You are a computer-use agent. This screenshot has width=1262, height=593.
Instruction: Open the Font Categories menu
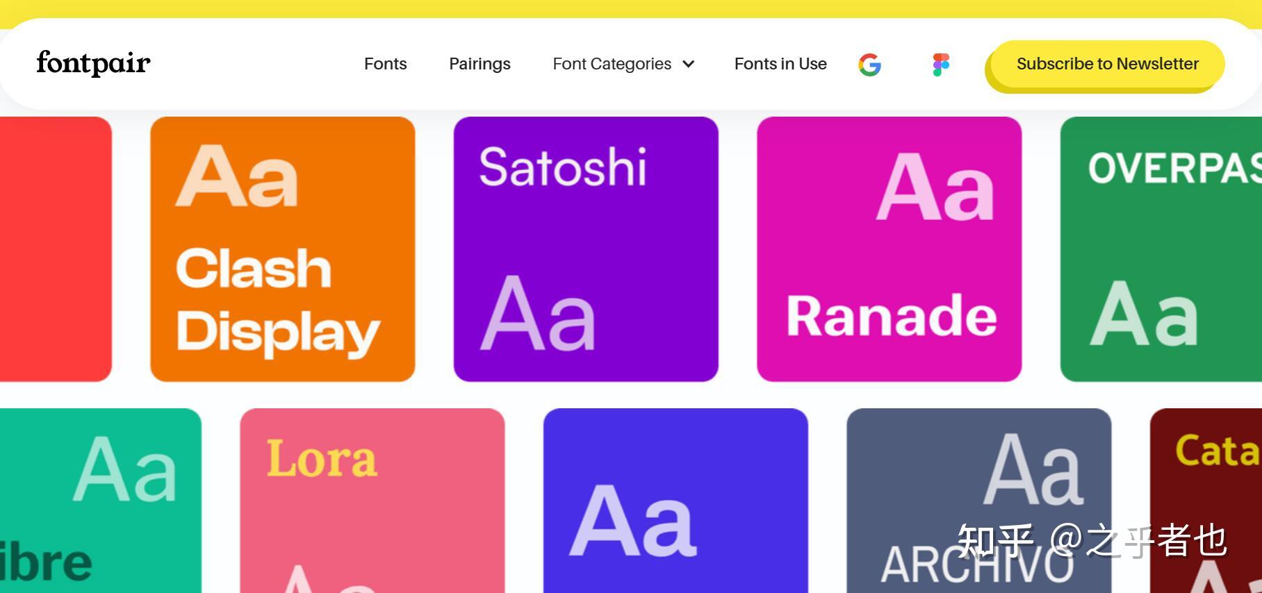612,64
